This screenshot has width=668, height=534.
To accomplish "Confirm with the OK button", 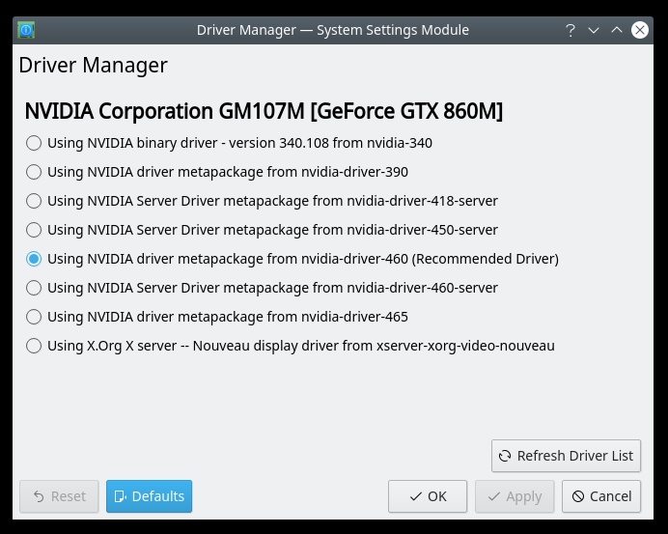I will tap(428, 496).
